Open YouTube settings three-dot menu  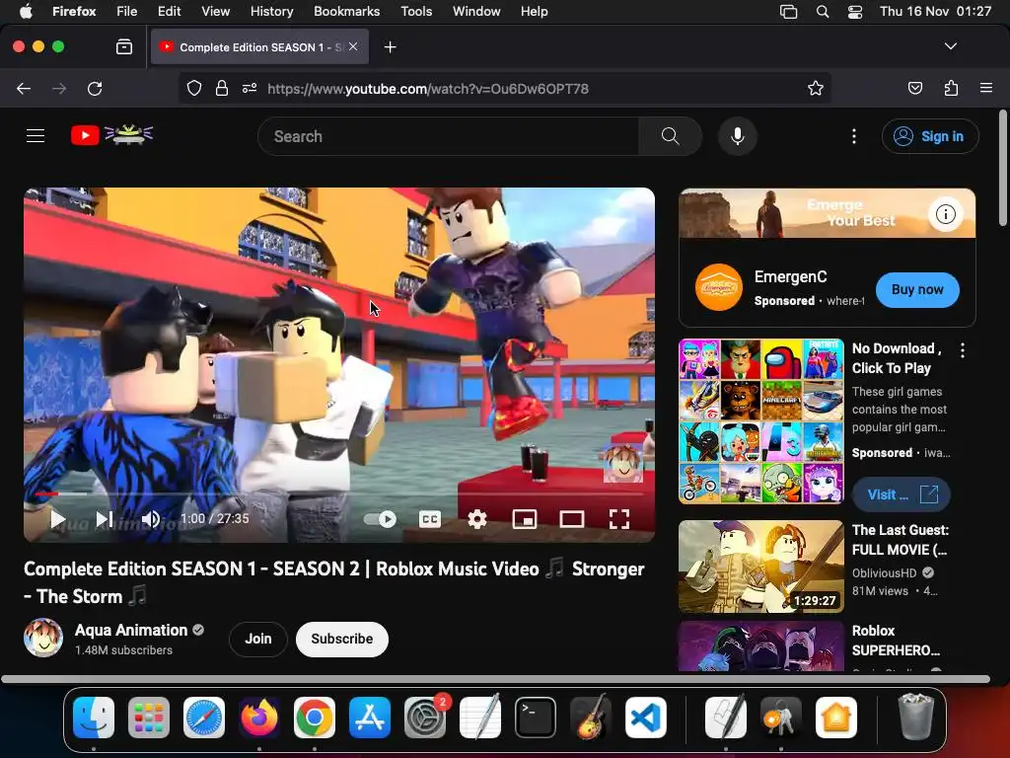(x=854, y=136)
